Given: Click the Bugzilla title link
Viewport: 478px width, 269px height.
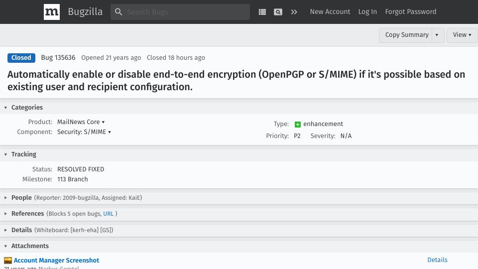Looking at the screenshot, I should 85,11.
